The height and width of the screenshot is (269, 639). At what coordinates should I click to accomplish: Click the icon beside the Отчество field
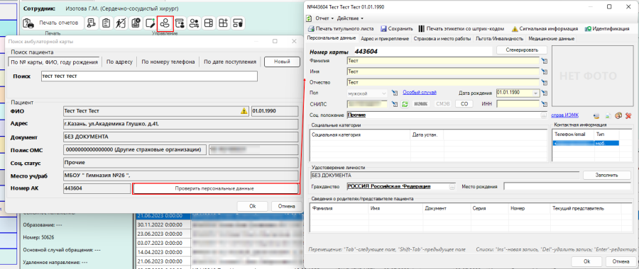(544, 83)
